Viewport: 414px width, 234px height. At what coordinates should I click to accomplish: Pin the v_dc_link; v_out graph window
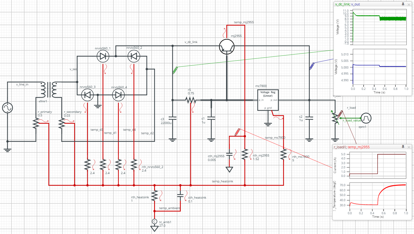click(x=403, y=4)
